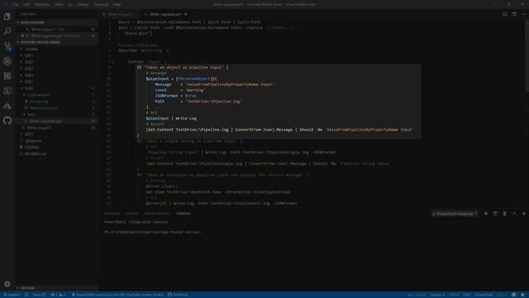529x298 pixels.
Task: Click the Split Editor icon
Action: [514, 14]
